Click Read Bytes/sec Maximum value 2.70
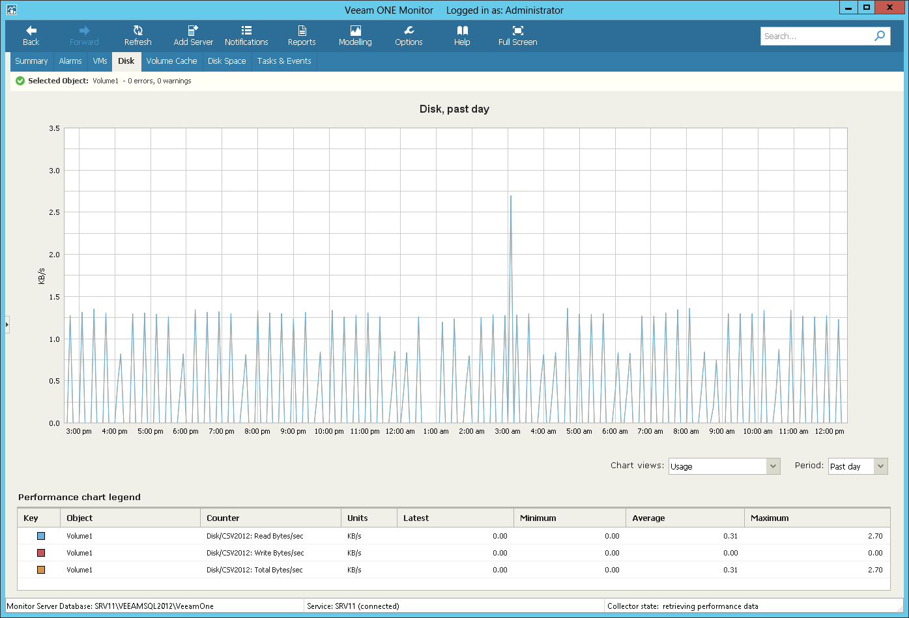The width and height of the screenshot is (909, 618). point(875,536)
